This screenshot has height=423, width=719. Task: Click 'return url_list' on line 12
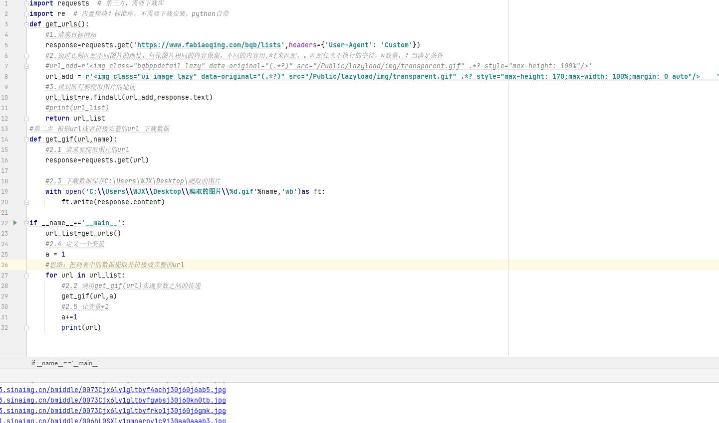pyautogui.click(x=75, y=118)
